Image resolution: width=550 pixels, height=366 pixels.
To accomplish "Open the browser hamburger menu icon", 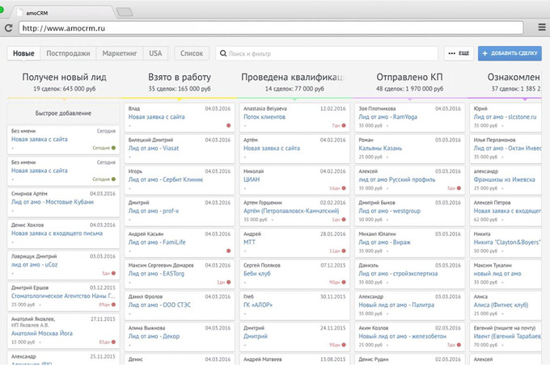I will click(x=541, y=28).
